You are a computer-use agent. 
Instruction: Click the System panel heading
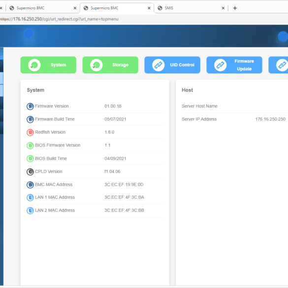[x=35, y=90]
